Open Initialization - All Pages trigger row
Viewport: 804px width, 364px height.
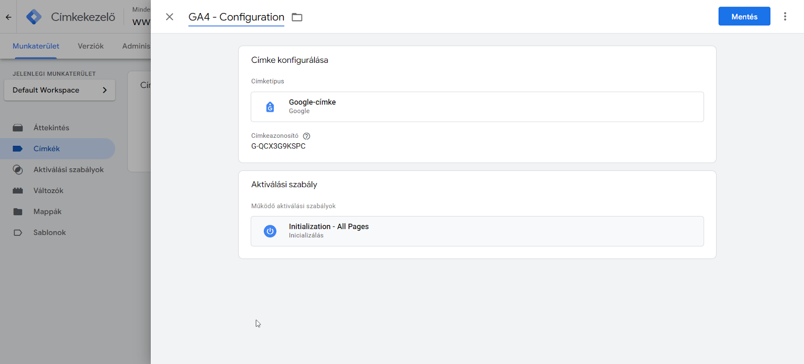click(477, 231)
